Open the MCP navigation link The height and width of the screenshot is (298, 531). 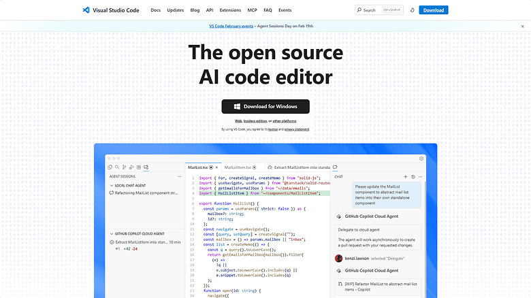point(253,10)
